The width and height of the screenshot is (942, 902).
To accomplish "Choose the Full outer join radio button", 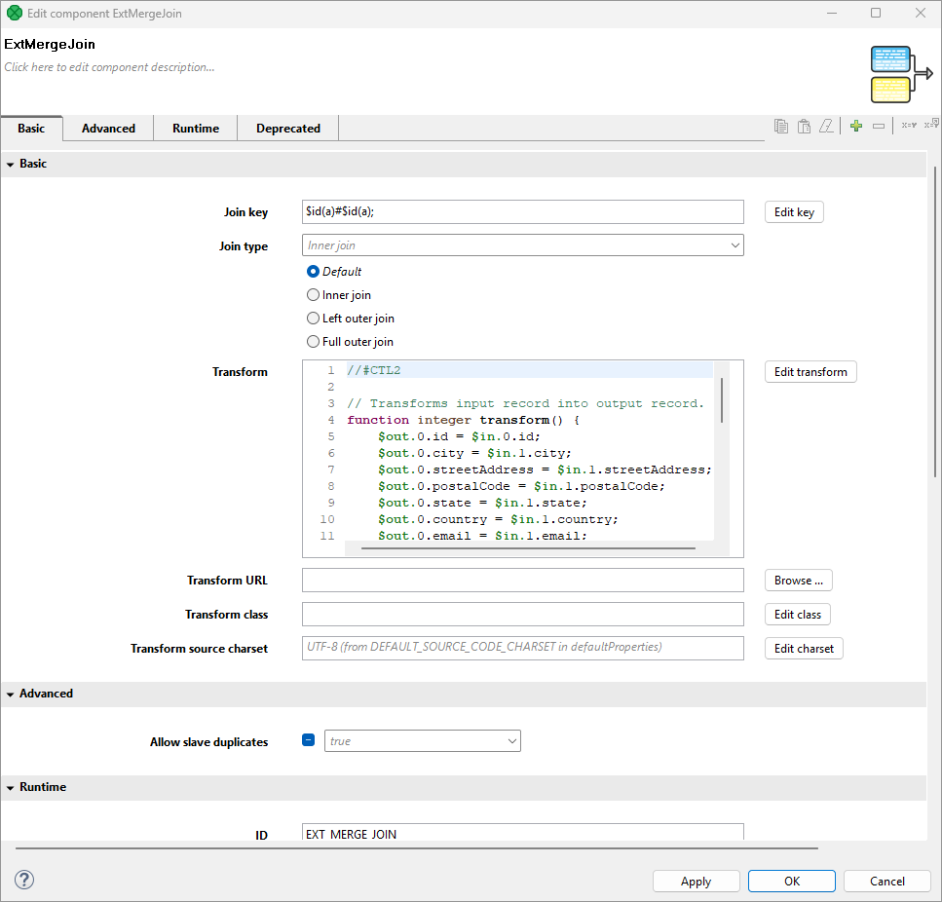I will tap(314, 342).
